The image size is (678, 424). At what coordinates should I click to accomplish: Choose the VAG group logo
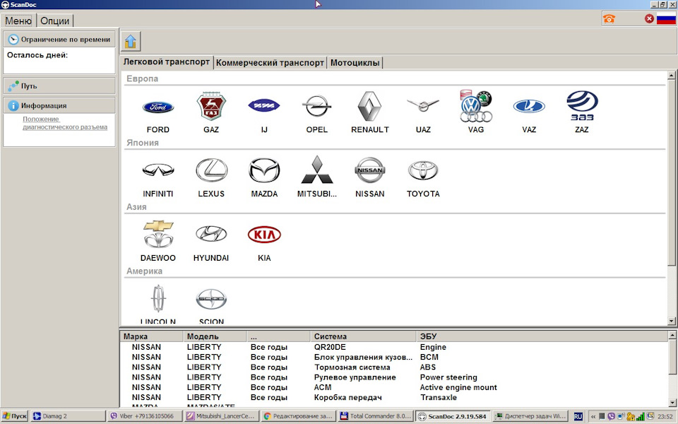pos(475,105)
